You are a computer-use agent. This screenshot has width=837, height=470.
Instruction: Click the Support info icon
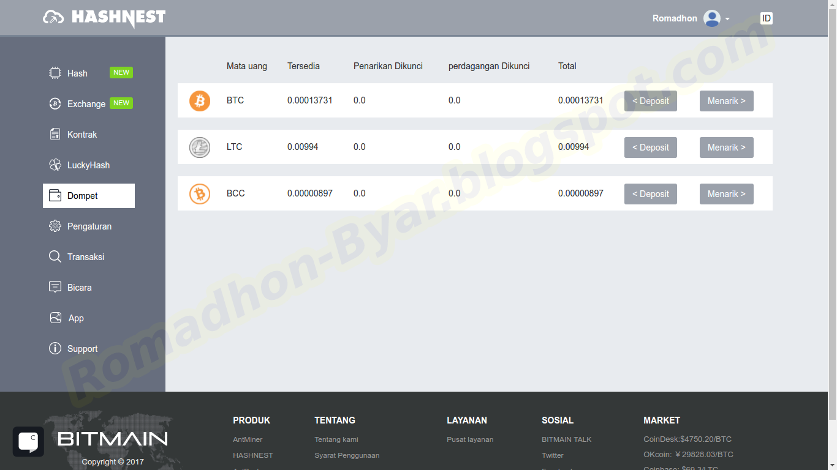pos(55,348)
